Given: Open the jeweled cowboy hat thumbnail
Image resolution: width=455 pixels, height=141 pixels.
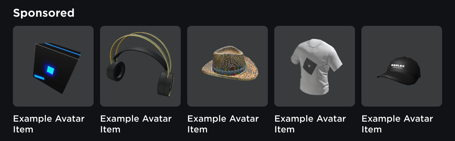Looking at the screenshot, I should pyautogui.click(x=228, y=66).
